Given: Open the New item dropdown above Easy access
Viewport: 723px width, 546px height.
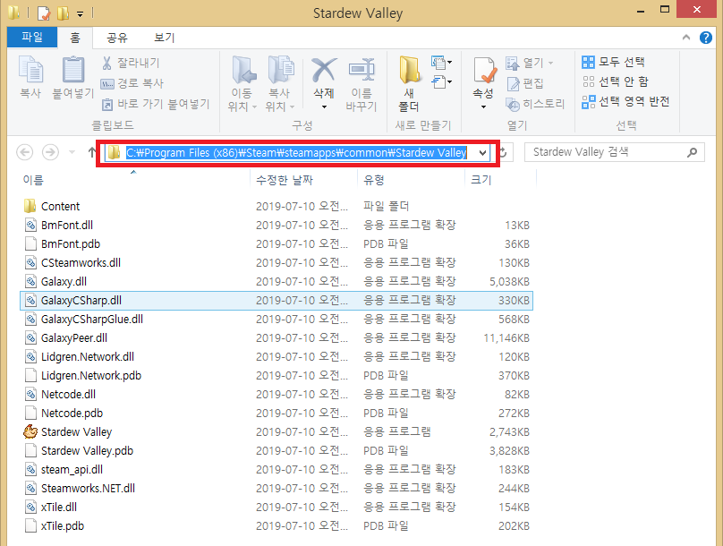Looking at the screenshot, I should (x=441, y=62).
